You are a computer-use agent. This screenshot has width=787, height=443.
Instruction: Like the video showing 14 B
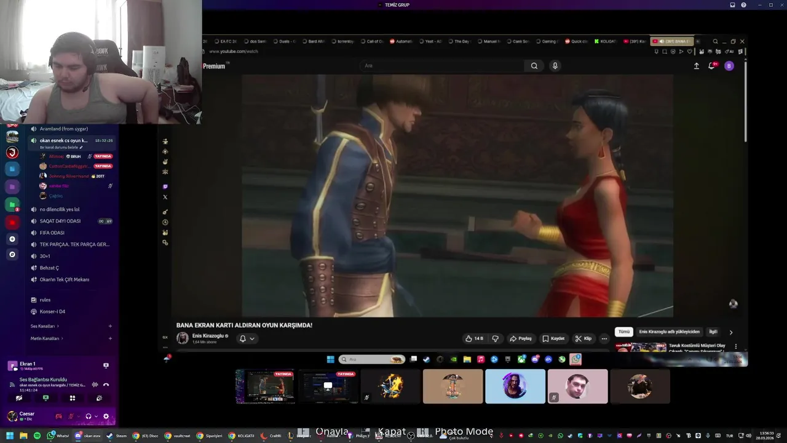pos(474,338)
